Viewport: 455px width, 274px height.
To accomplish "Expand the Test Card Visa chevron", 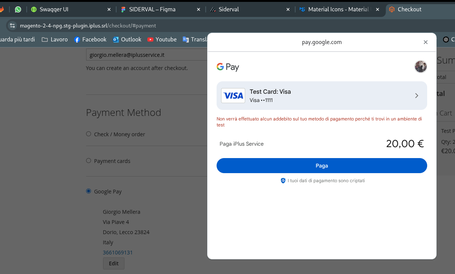I will coord(417,96).
